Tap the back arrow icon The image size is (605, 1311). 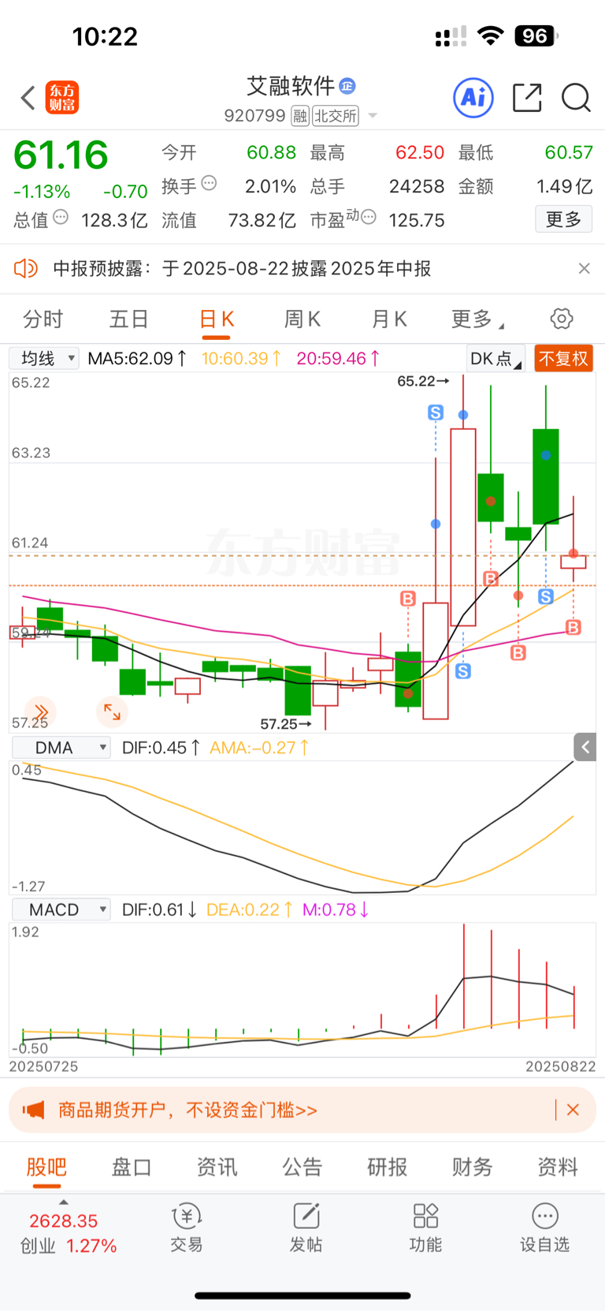point(28,98)
